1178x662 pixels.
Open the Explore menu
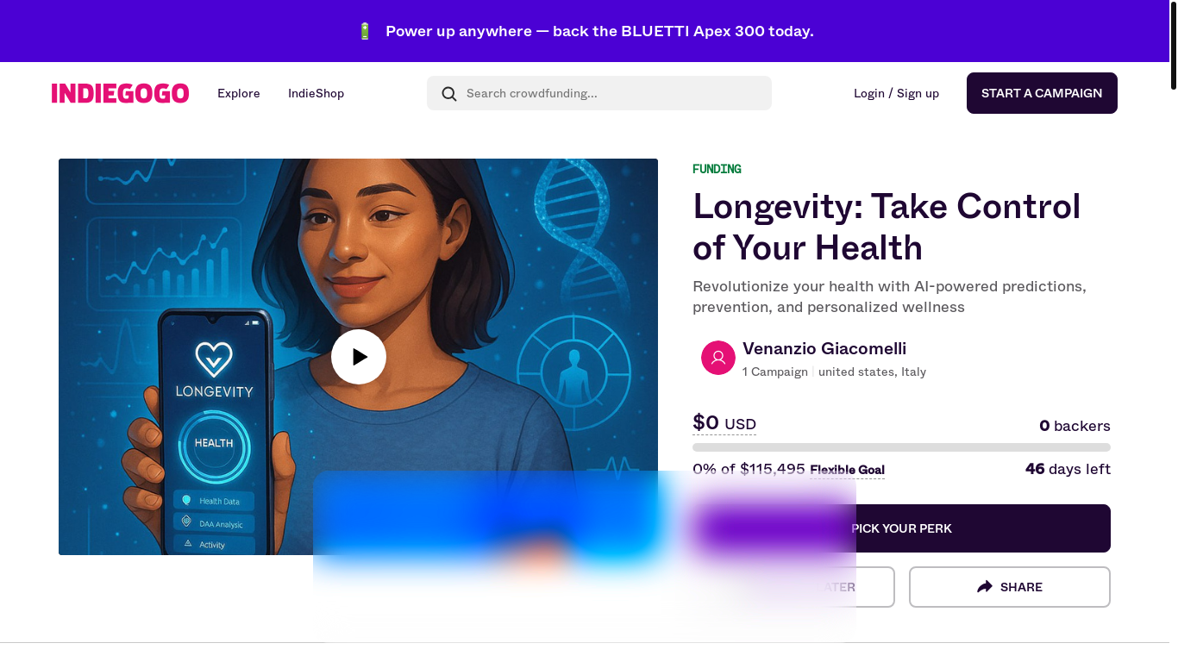click(238, 93)
